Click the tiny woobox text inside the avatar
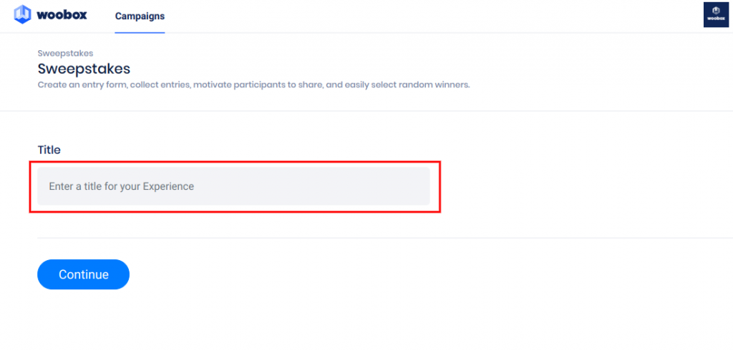733x351 pixels. click(x=716, y=19)
